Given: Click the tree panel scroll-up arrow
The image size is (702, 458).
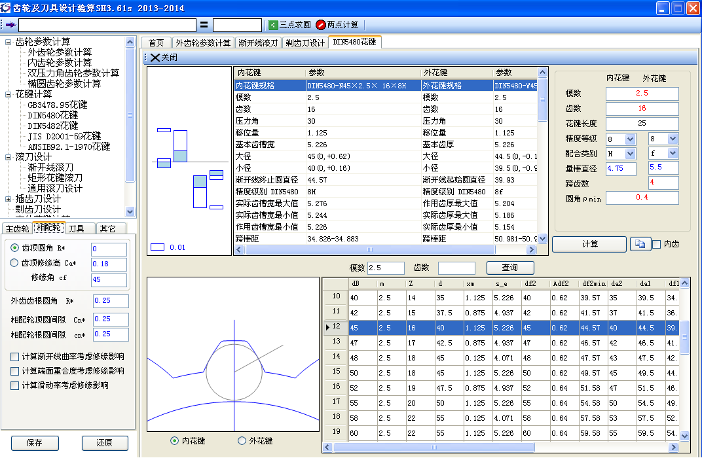Looking at the screenshot, I should [130, 42].
